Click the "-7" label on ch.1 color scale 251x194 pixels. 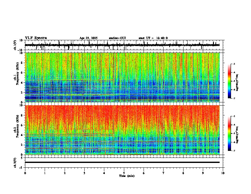(234, 98)
